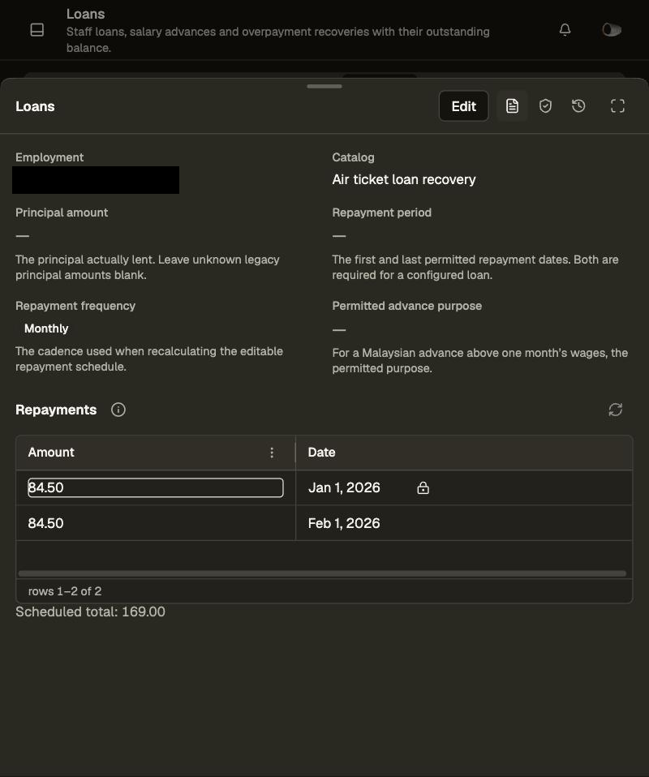Click the rows 1–2 of 2 text
This screenshot has height=777, width=649.
pyautogui.click(x=65, y=591)
